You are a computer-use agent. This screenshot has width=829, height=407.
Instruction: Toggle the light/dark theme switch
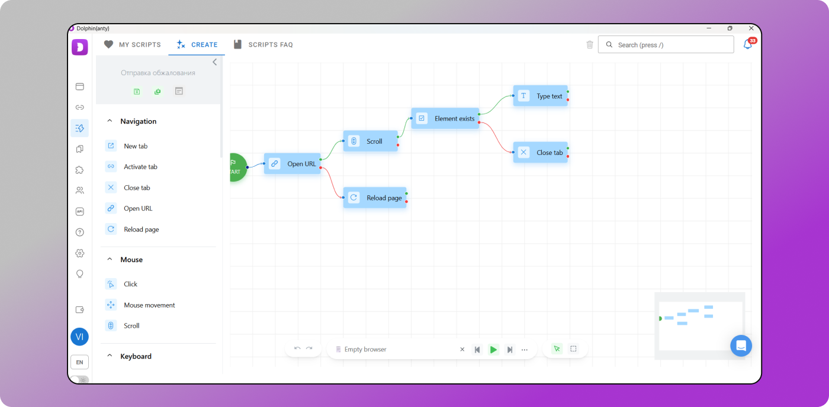click(x=79, y=379)
